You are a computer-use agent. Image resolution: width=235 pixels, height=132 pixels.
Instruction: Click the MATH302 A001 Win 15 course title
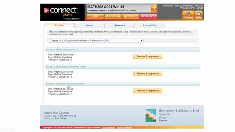[x=106, y=7]
